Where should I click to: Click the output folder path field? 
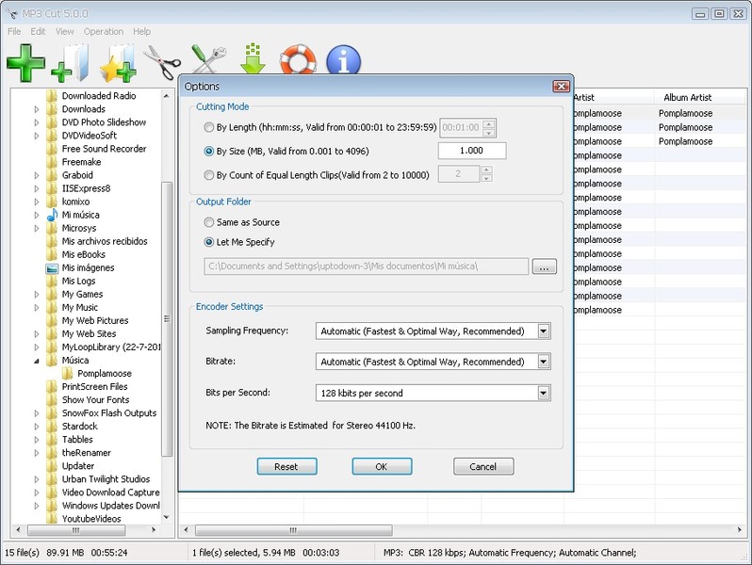(367, 266)
